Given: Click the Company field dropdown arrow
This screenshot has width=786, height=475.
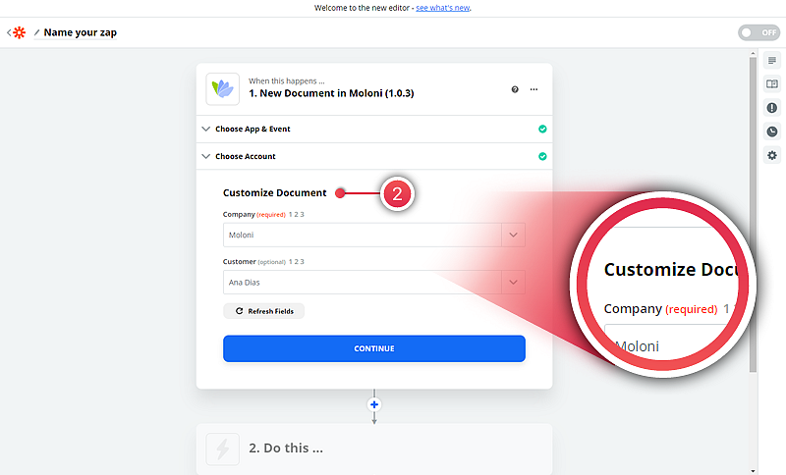Looking at the screenshot, I should (513, 235).
